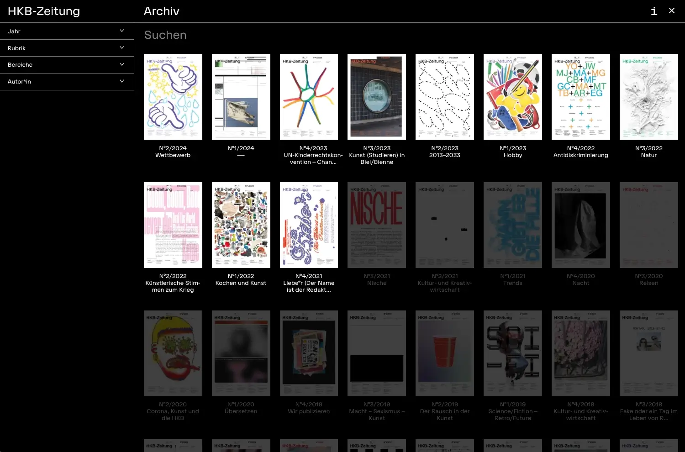This screenshot has height=452, width=685.
Task: Open N°1/2019 Science/Fiction cover
Action: point(513,353)
